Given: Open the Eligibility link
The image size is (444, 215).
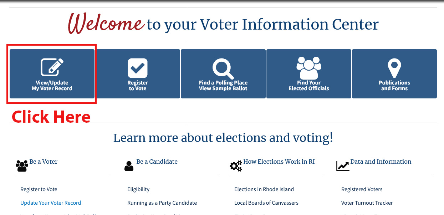Looking at the screenshot, I should (138, 189).
